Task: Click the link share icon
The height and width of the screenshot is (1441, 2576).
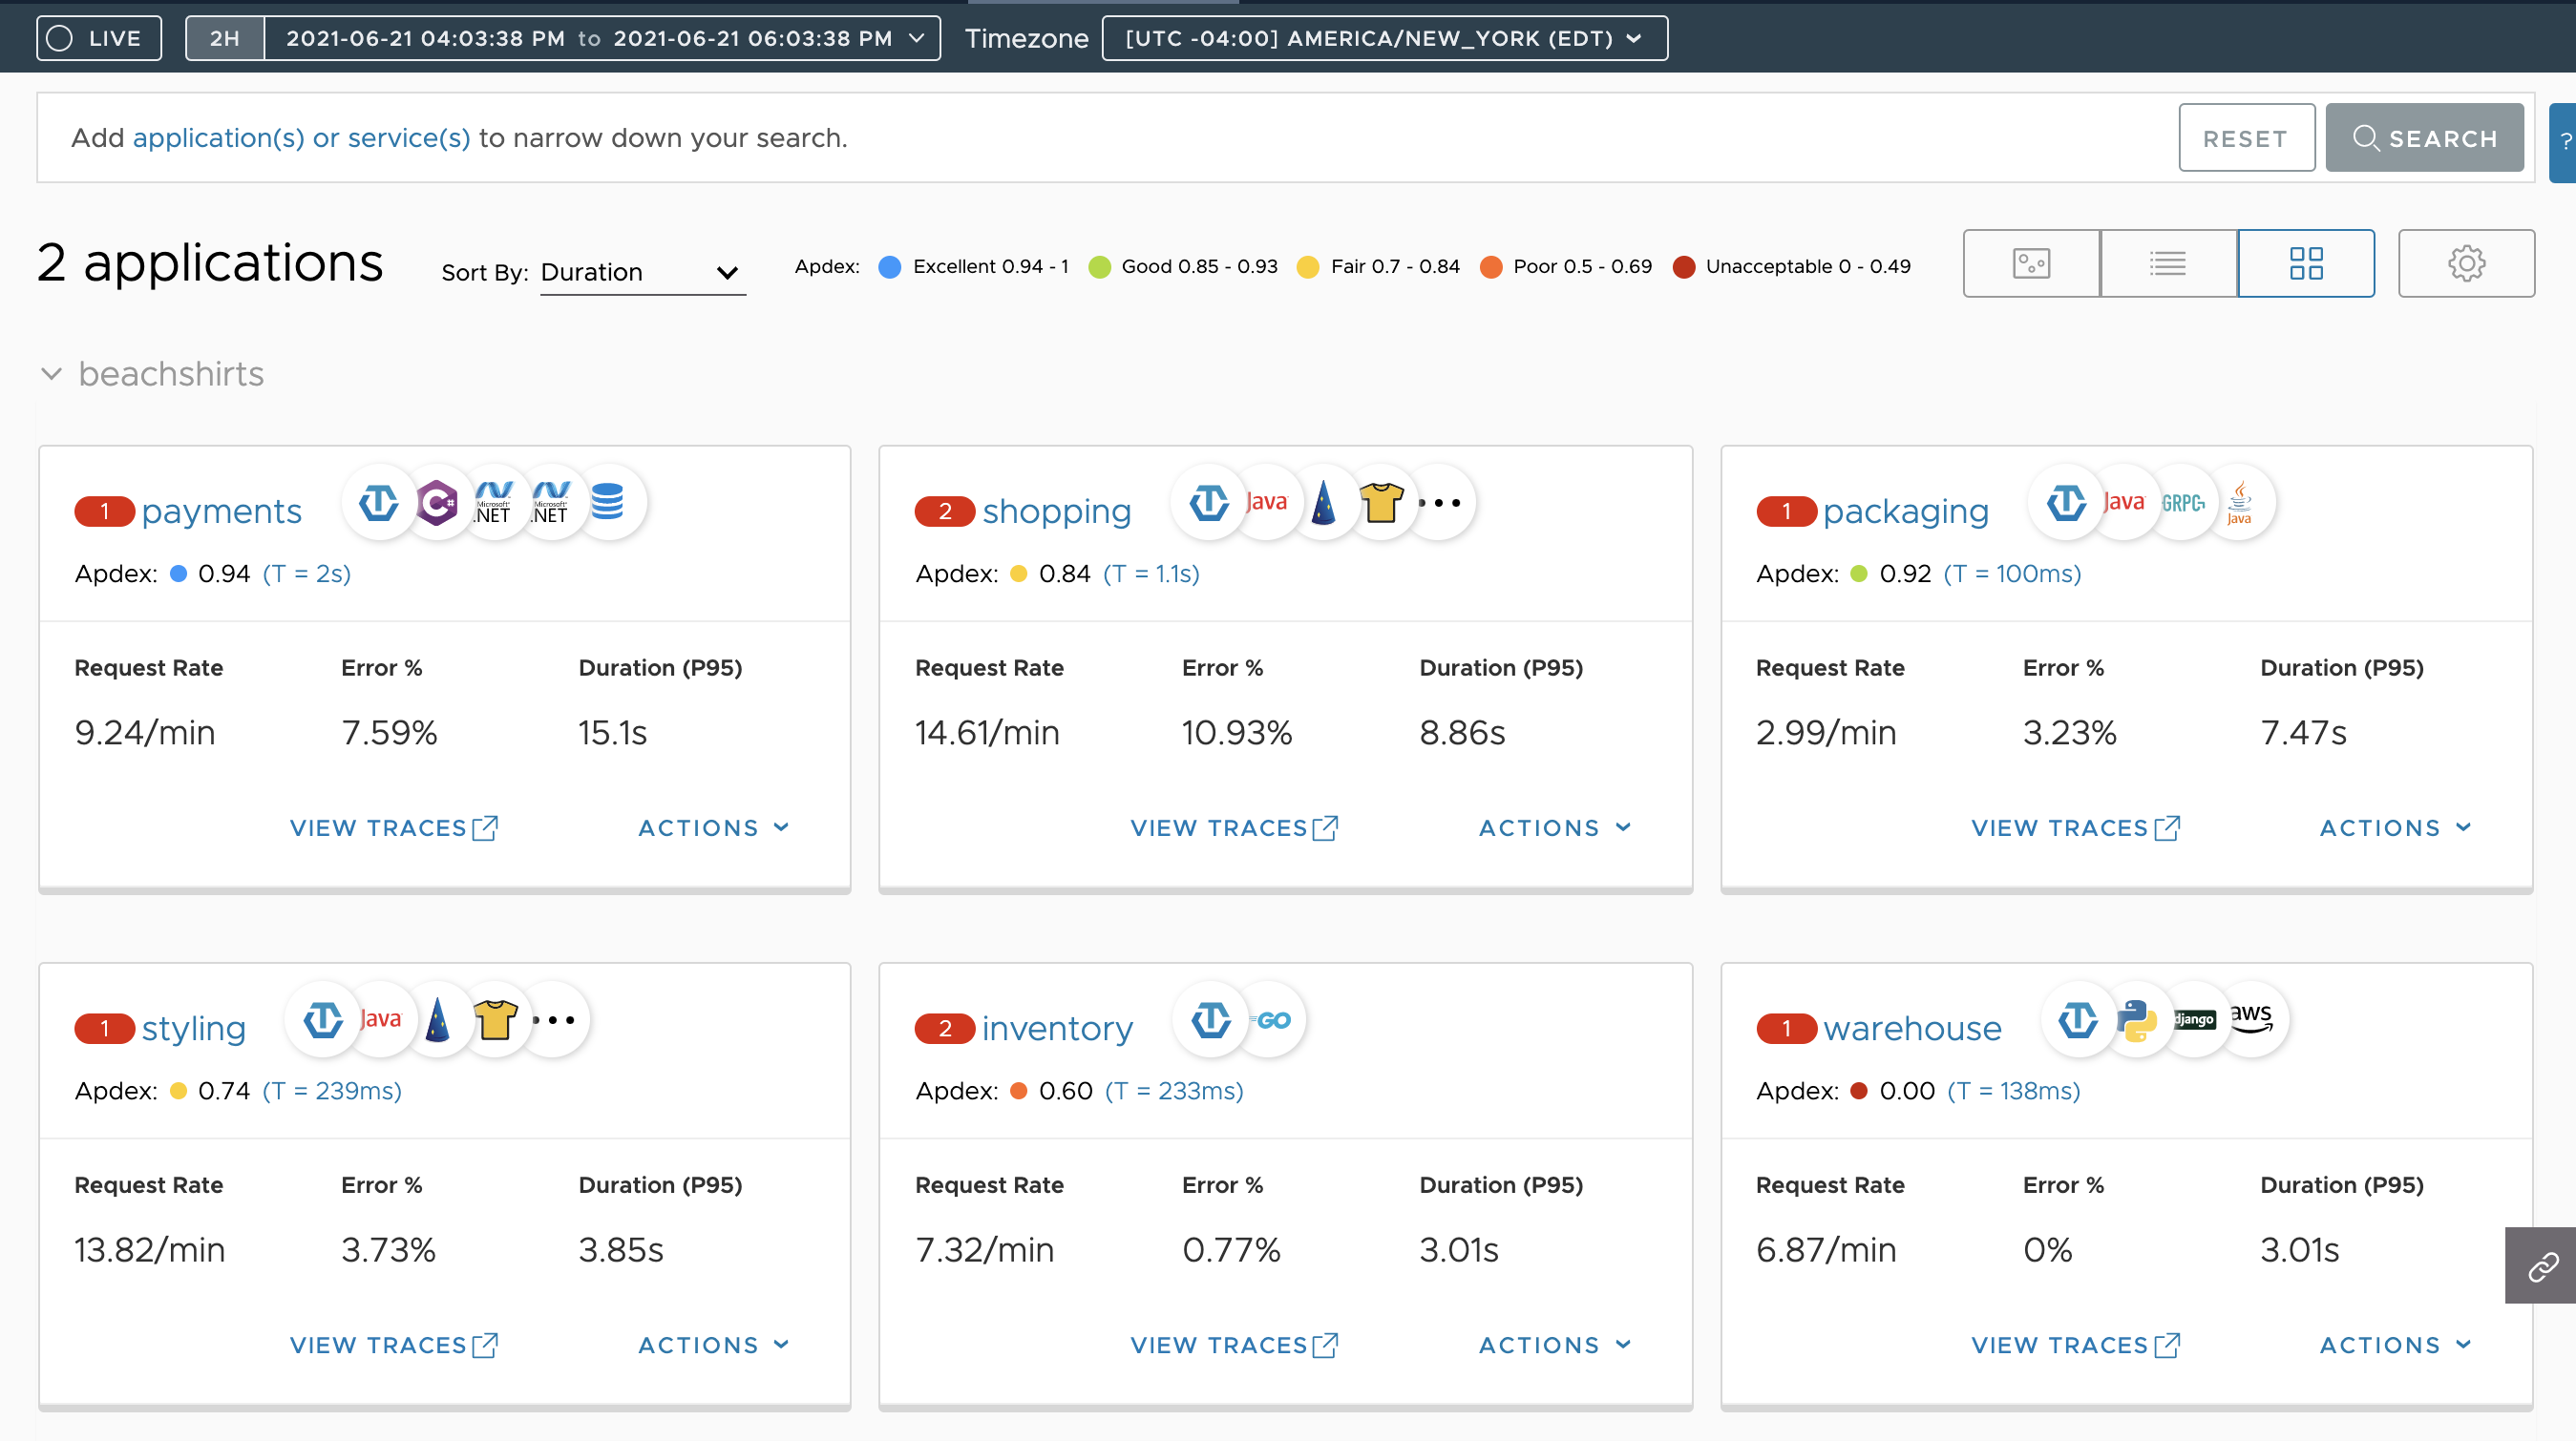Action: [2541, 1266]
